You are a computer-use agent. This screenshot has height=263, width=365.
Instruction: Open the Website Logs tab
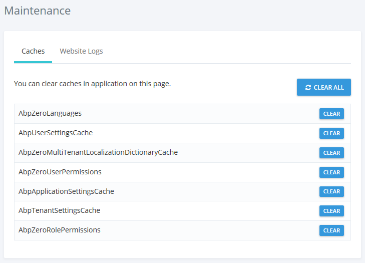click(x=81, y=51)
